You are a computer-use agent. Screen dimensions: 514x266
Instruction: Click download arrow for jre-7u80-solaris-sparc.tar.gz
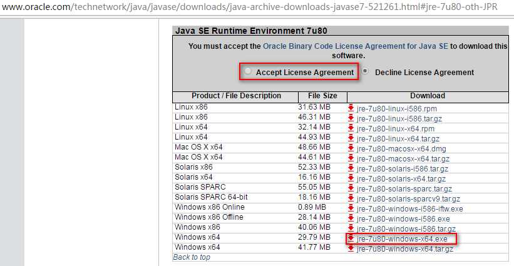click(351, 188)
